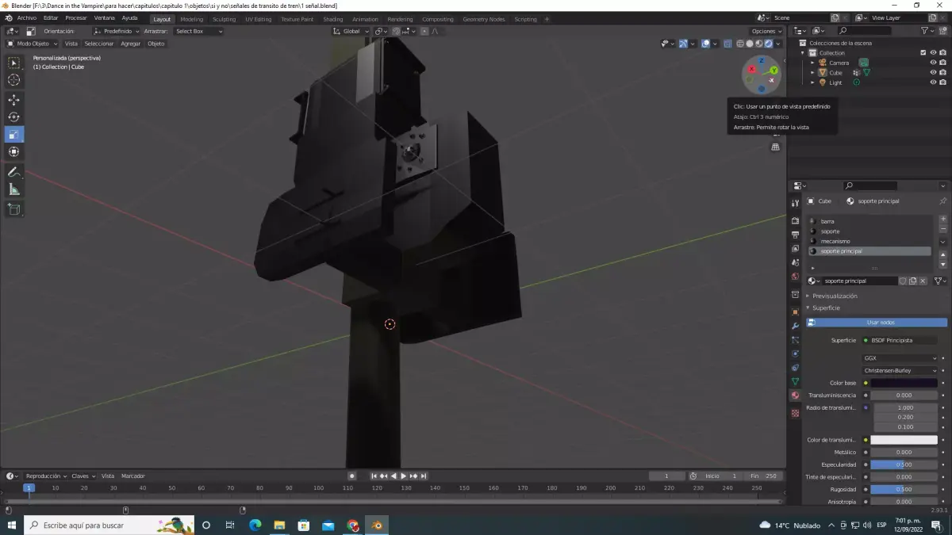Screen dimensions: 952x535
Task: Open Select Box drag dropdown
Action: point(198,31)
